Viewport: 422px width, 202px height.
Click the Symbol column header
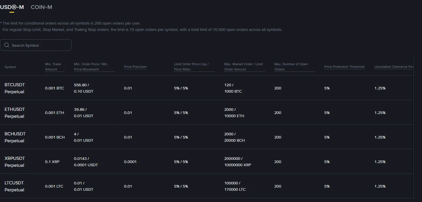pyautogui.click(x=10, y=67)
